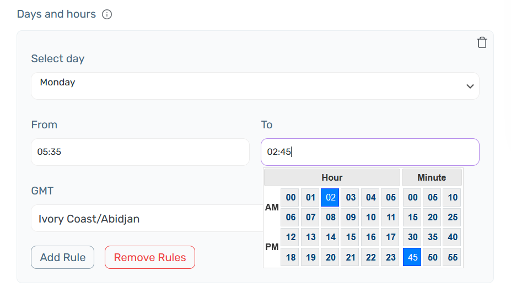
Task: Select hour 00 in time picker
Action: click(291, 198)
